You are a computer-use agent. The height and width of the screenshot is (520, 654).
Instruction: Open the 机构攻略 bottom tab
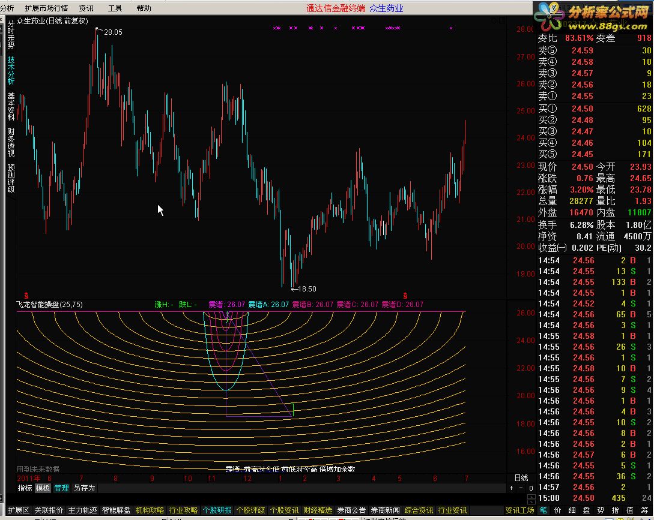(x=150, y=510)
